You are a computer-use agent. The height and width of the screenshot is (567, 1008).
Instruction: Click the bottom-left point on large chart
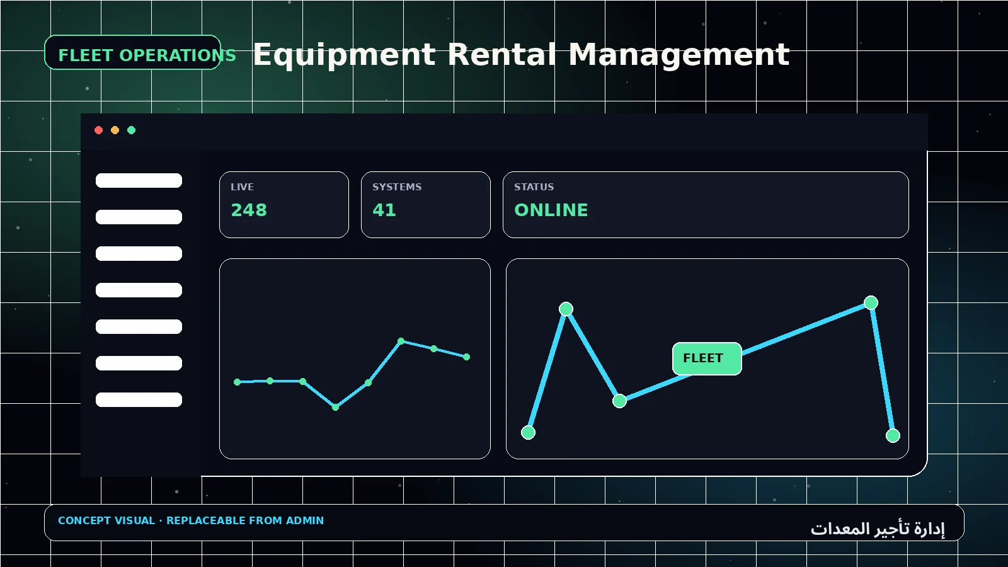tap(528, 432)
